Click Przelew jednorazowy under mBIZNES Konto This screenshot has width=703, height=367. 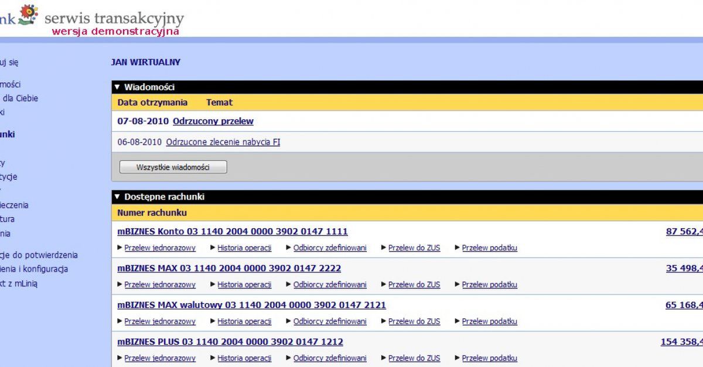coord(160,248)
